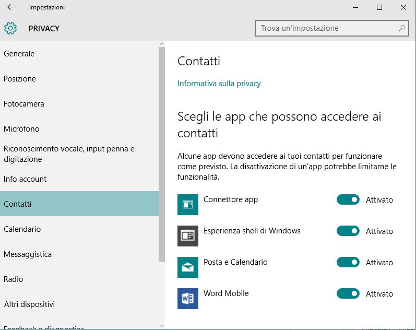Toggle off Esperienza shell di Windows

(x=348, y=231)
